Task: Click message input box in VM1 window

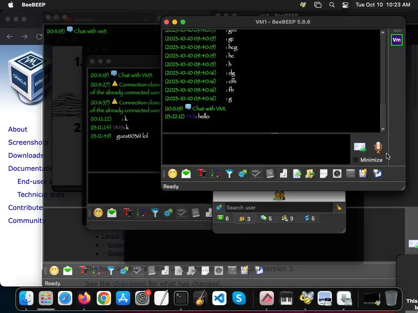Action: point(256,149)
